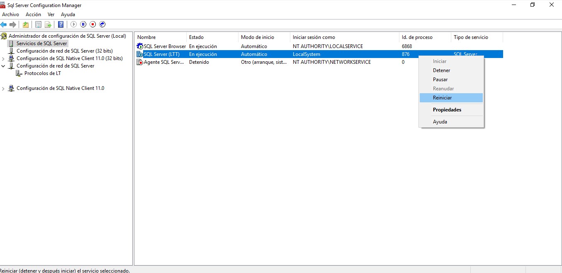Click the SQL Server Browser service icon
562x273 pixels.
(x=140, y=46)
